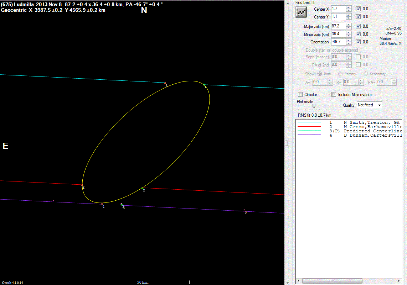The image size is (407, 285).
Task: Click the red event marker on chord 4
Action: (102, 204)
